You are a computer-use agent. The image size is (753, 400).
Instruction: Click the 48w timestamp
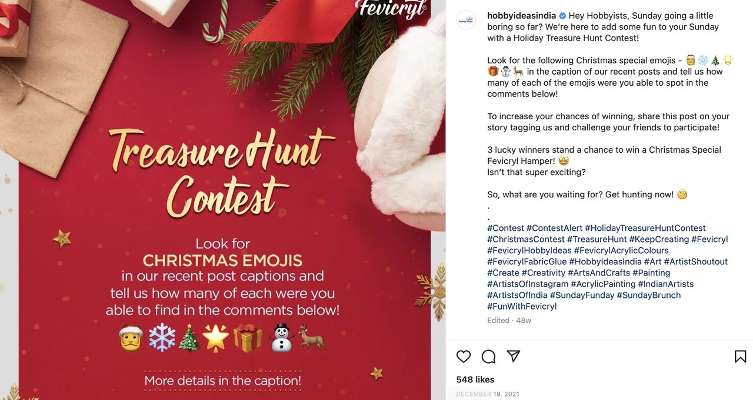point(524,320)
